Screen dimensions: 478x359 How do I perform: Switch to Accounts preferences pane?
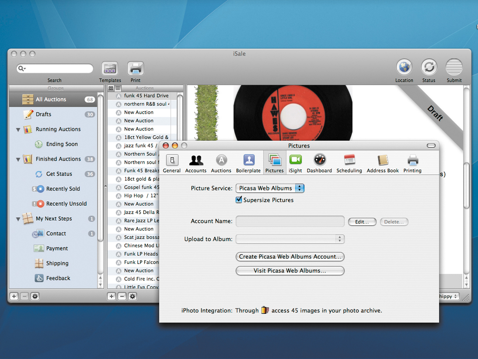(196, 163)
